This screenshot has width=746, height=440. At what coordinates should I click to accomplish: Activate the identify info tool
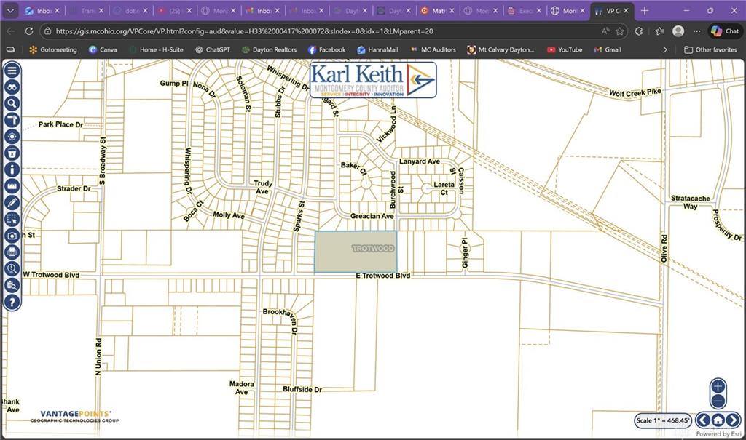pyautogui.click(x=12, y=169)
